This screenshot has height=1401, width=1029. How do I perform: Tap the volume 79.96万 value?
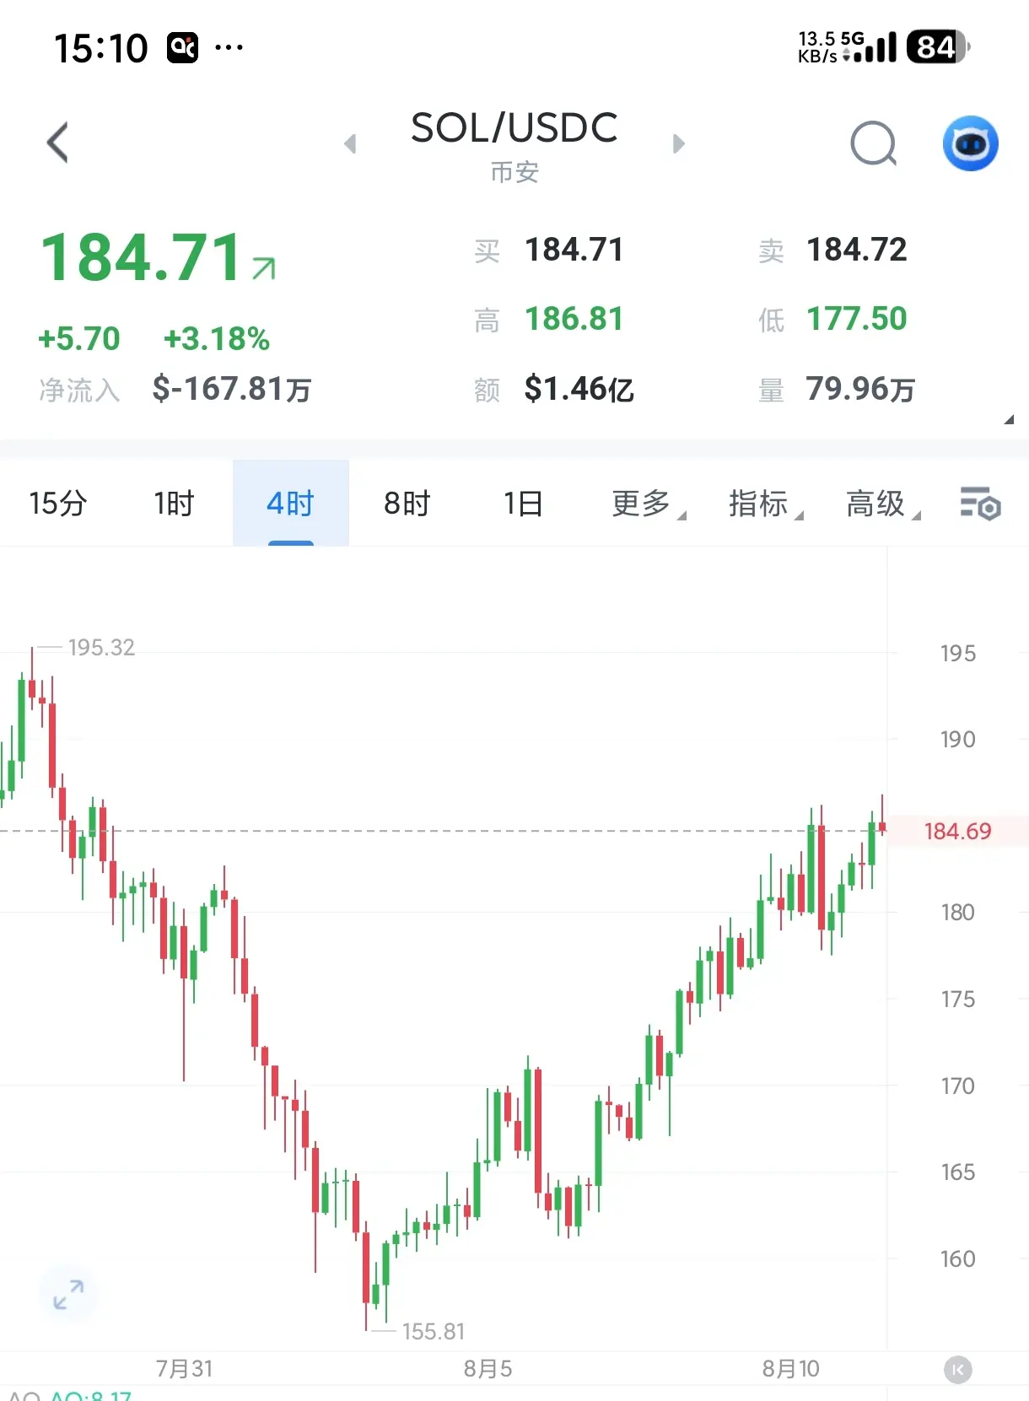[x=860, y=389]
